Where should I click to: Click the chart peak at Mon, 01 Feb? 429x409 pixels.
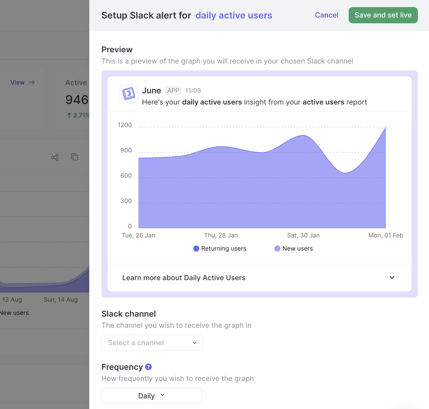(x=386, y=127)
